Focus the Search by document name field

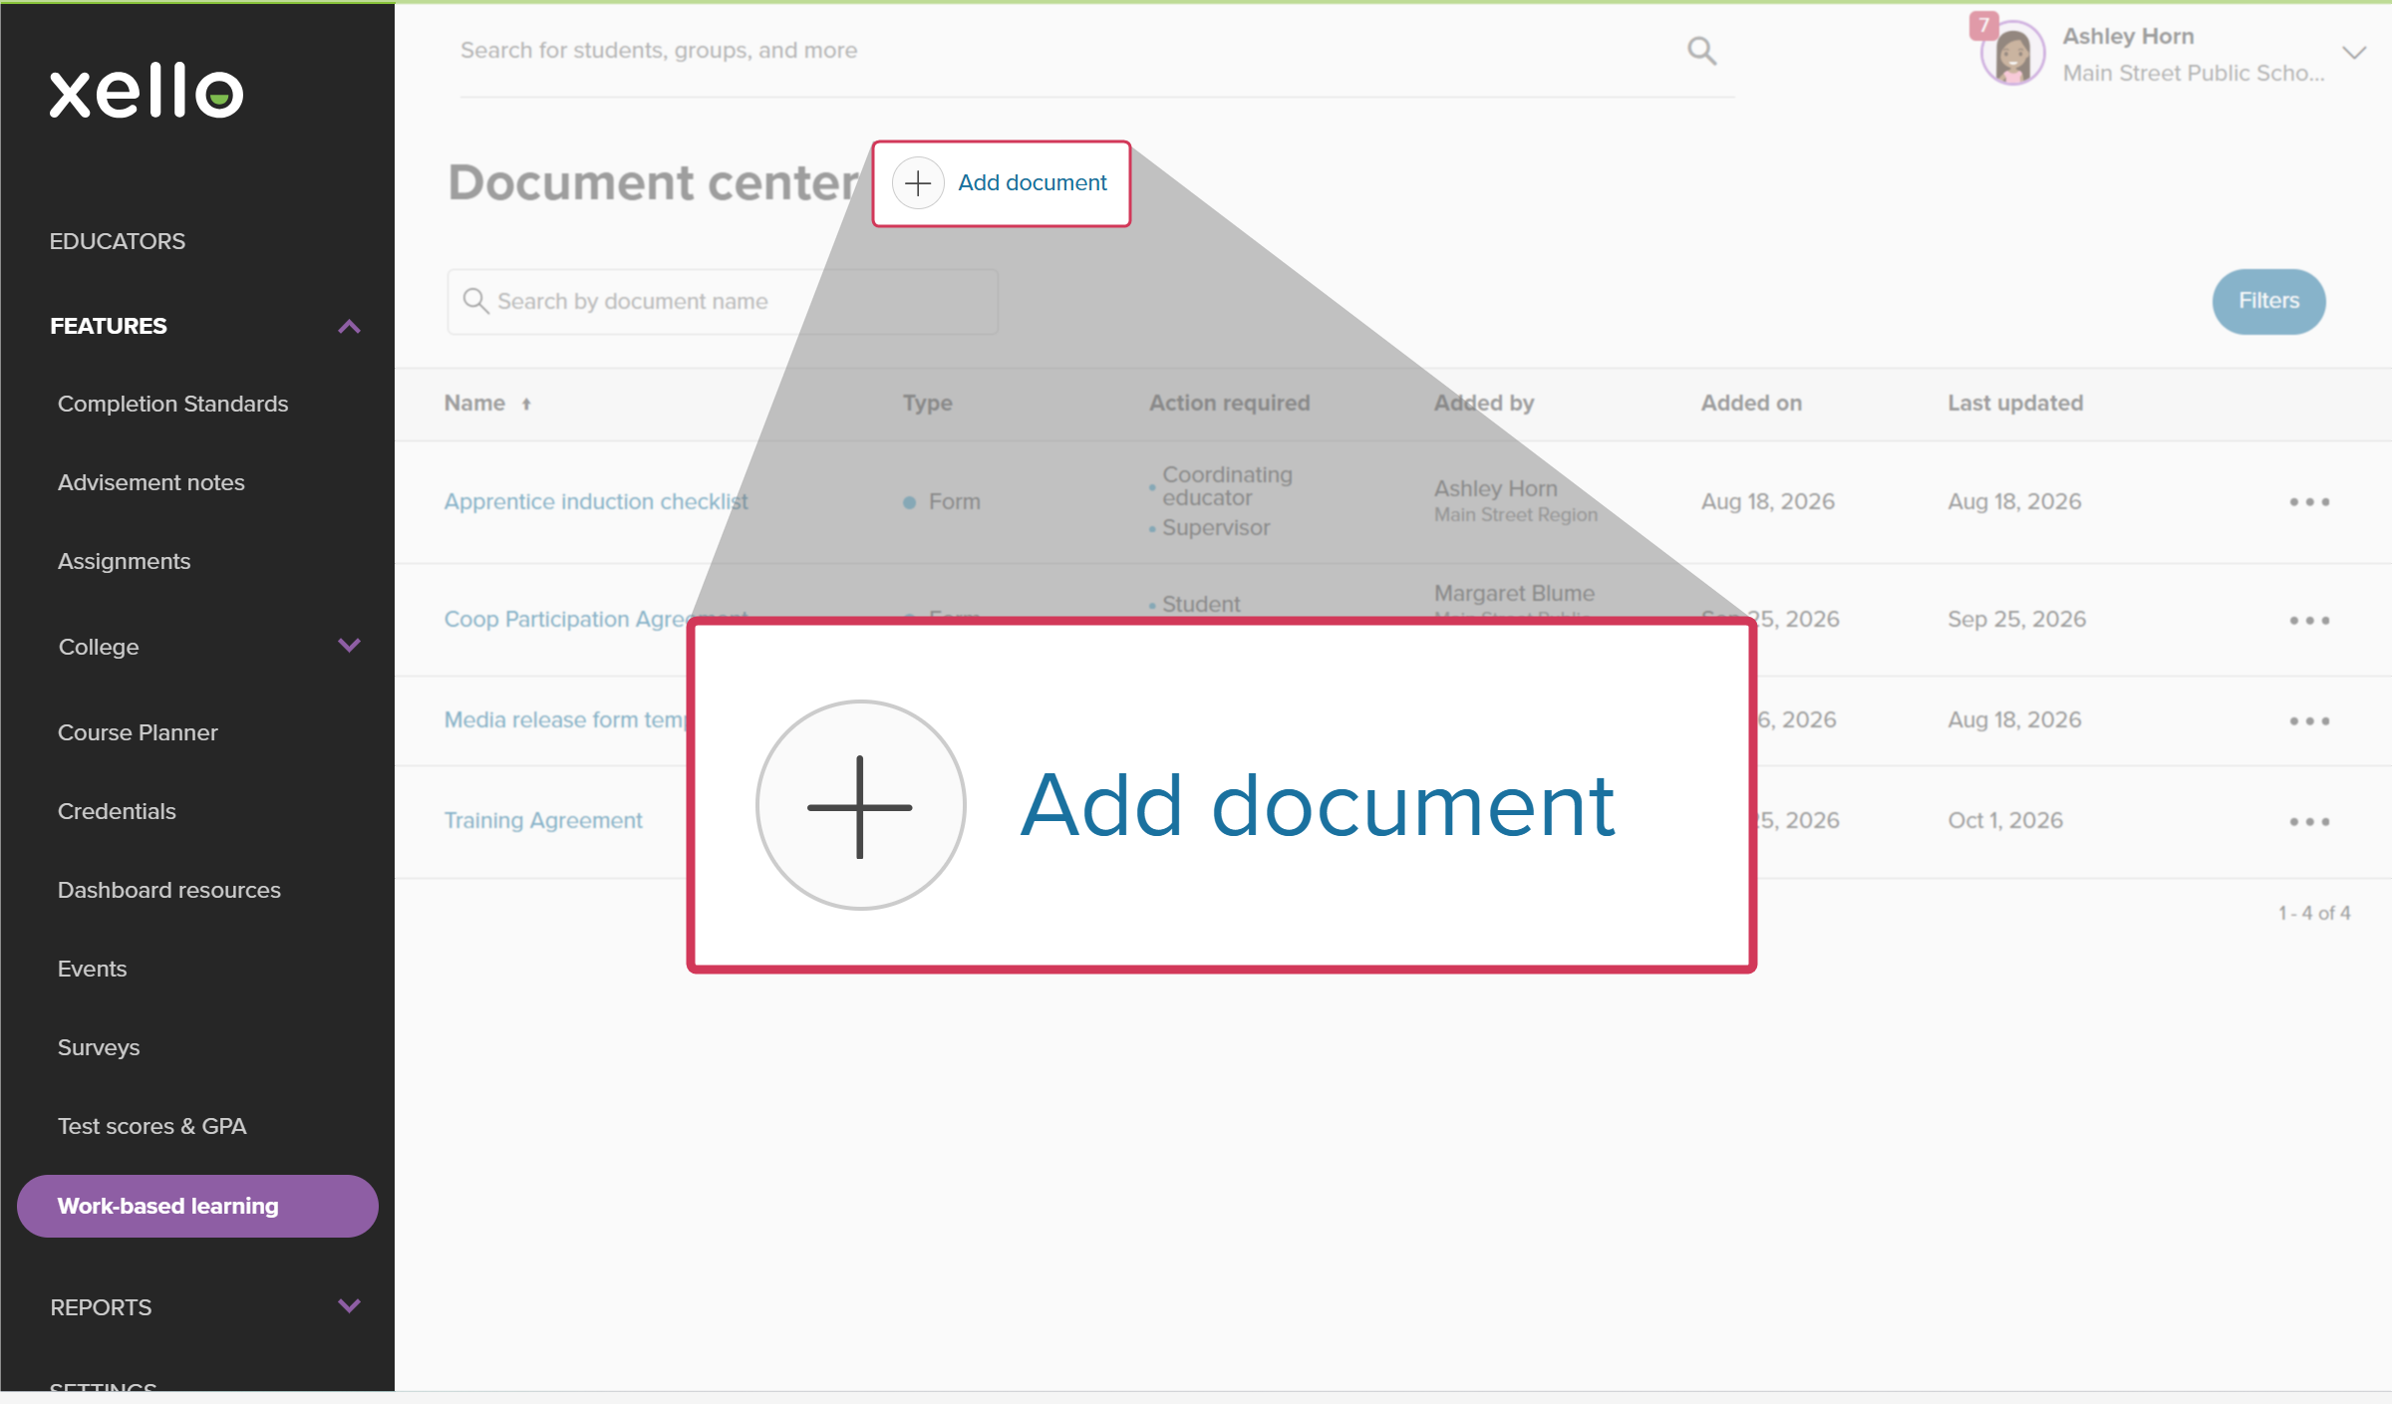(x=723, y=302)
